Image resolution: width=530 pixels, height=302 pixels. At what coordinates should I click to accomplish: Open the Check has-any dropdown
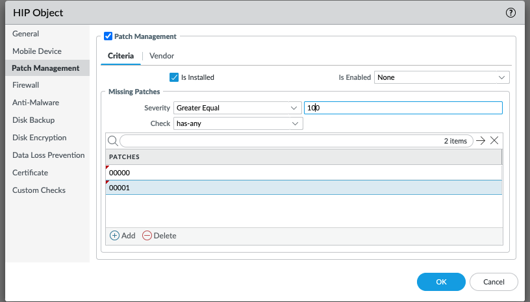[x=238, y=123]
